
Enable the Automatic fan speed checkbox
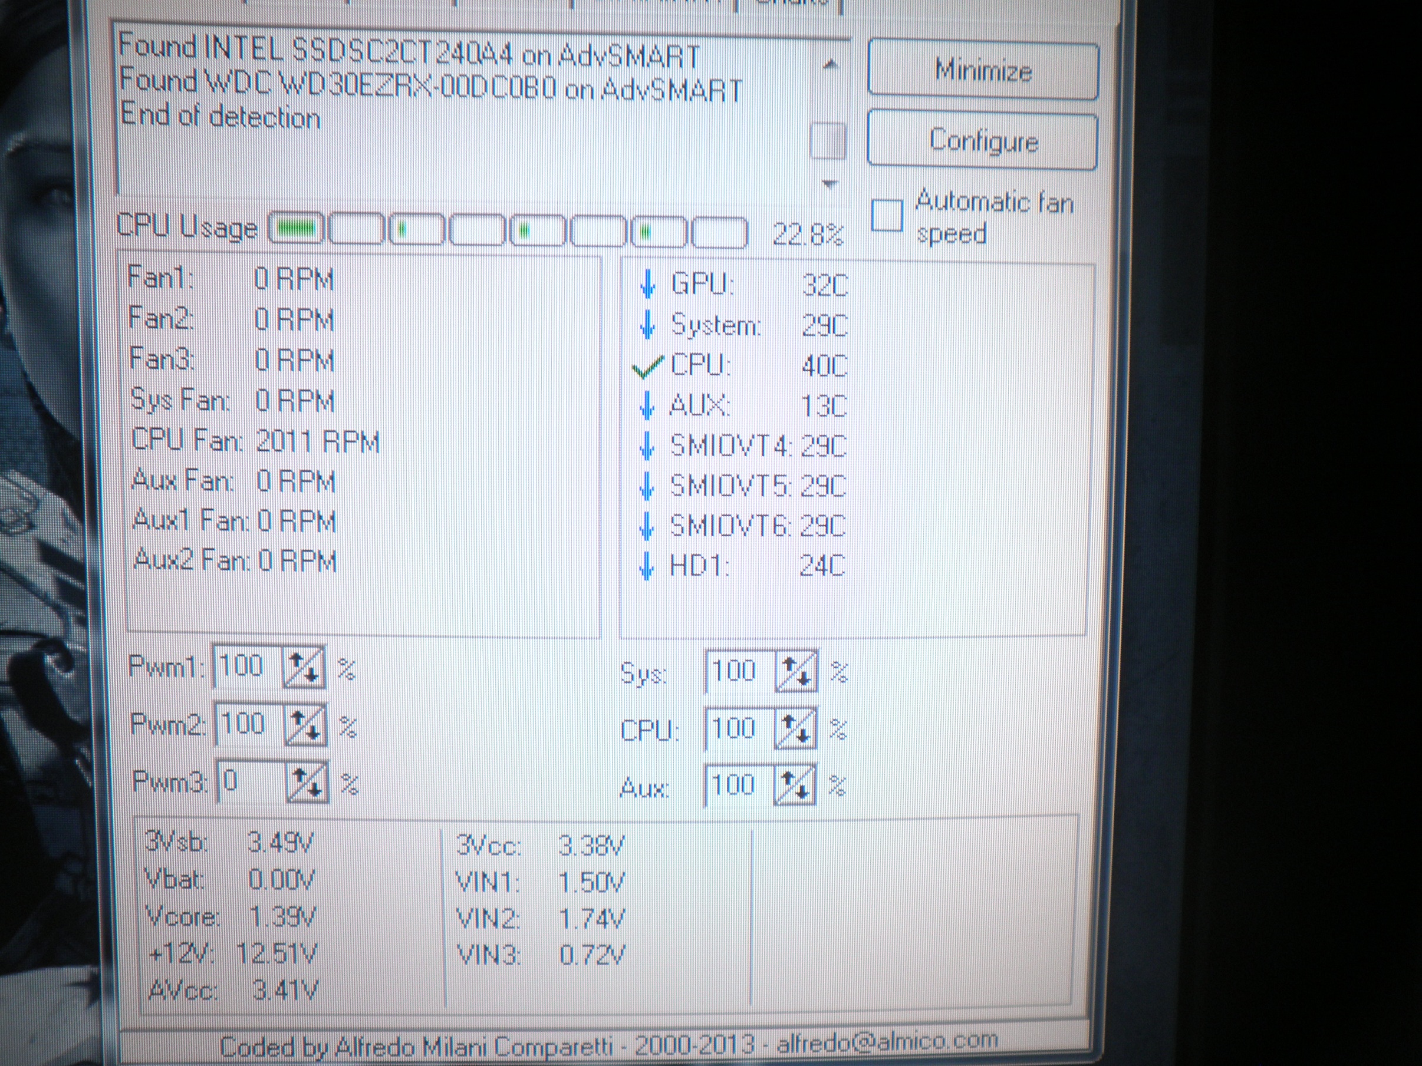(x=887, y=215)
